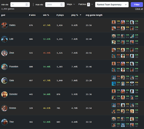The image size is (144, 129).
Task: Open the Hades name link
Action: point(12,25)
